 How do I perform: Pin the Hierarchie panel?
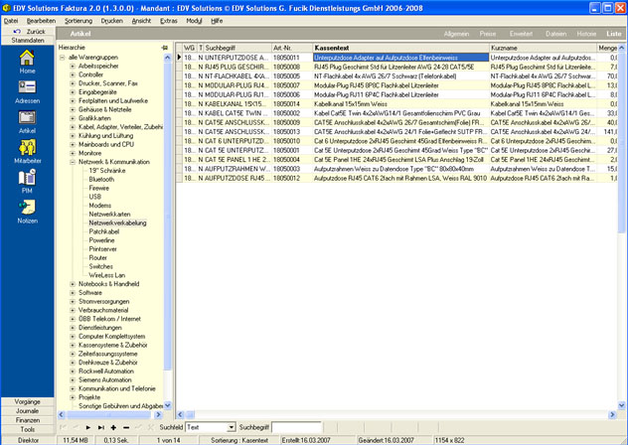pyautogui.click(x=162, y=47)
